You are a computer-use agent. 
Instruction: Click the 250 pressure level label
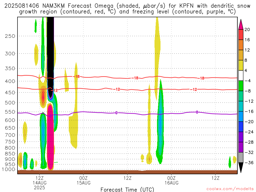click(10, 36)
